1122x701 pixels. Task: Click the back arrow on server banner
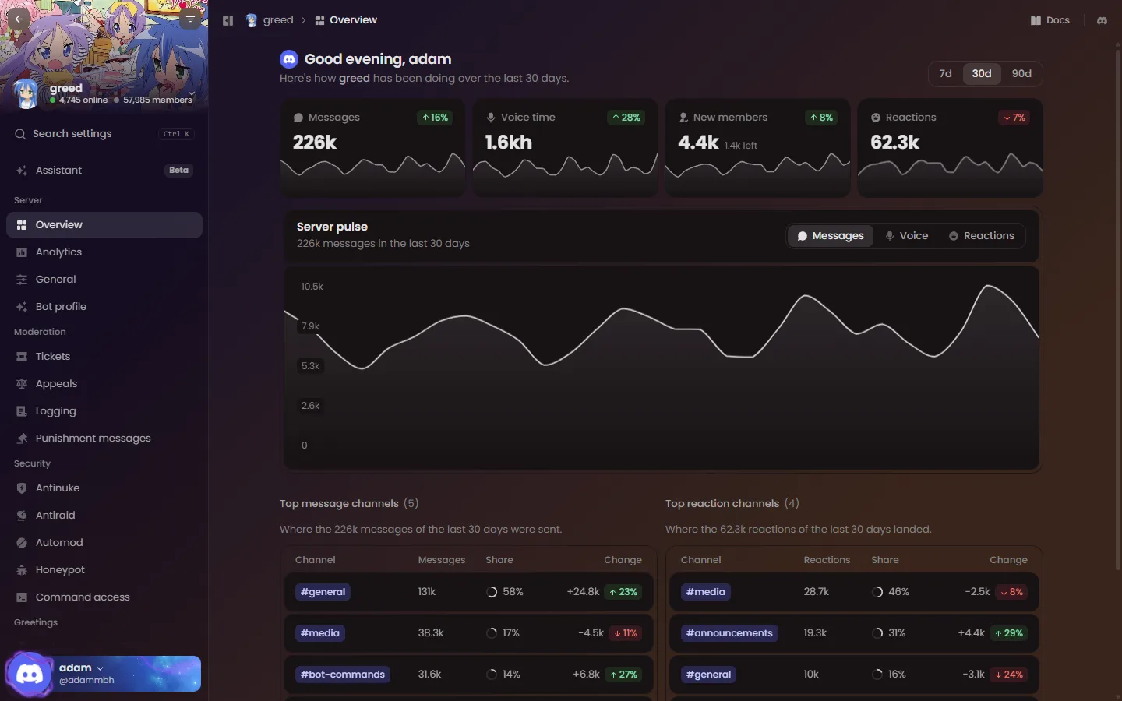19,19
